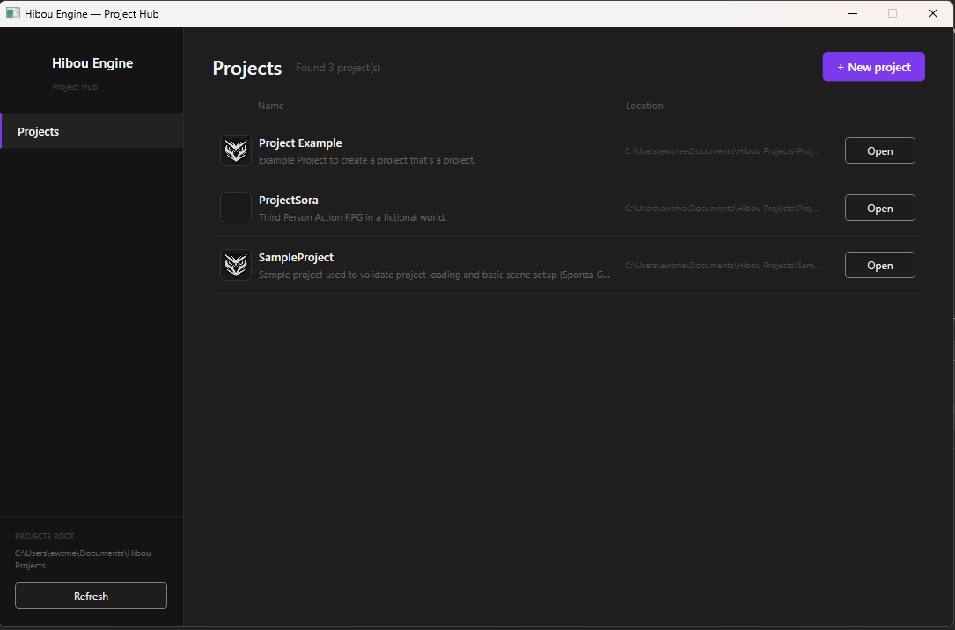The image size is (955, 630).
Task: Open the ProjectSora project
Action: [879, 208]
